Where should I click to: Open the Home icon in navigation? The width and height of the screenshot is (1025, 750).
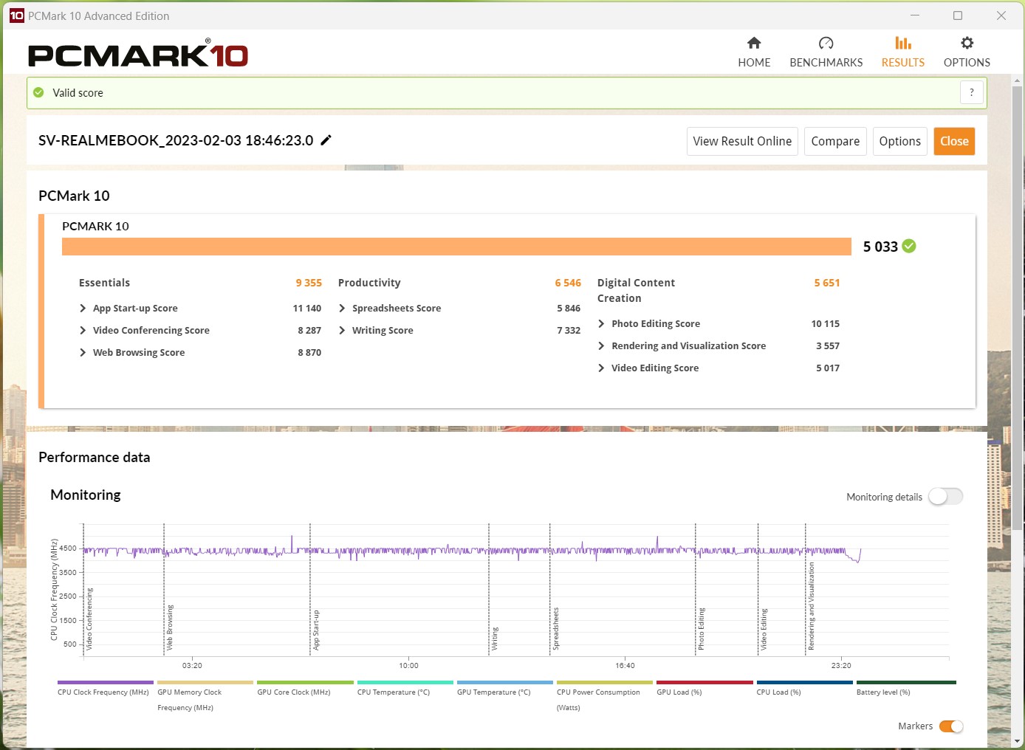click(754, 43)
